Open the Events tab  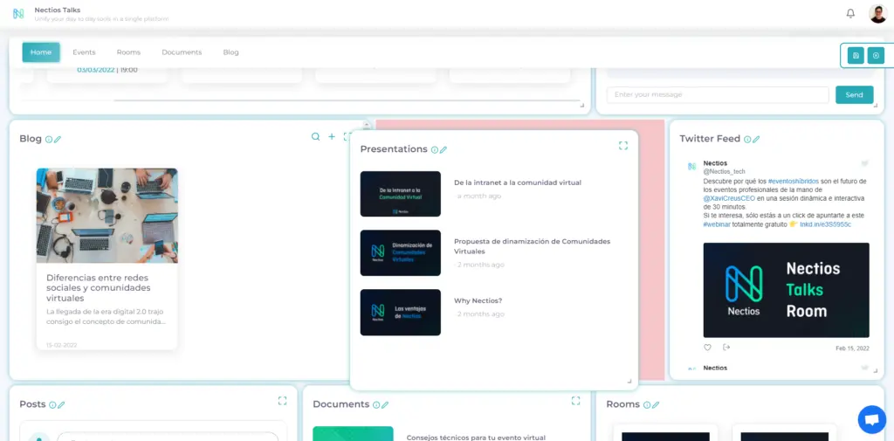[x=84, y=52]
